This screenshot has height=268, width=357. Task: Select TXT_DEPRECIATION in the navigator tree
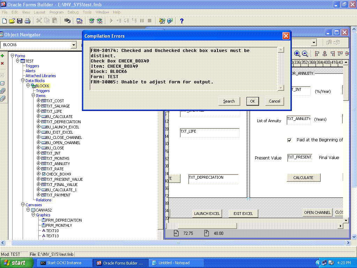63,122
